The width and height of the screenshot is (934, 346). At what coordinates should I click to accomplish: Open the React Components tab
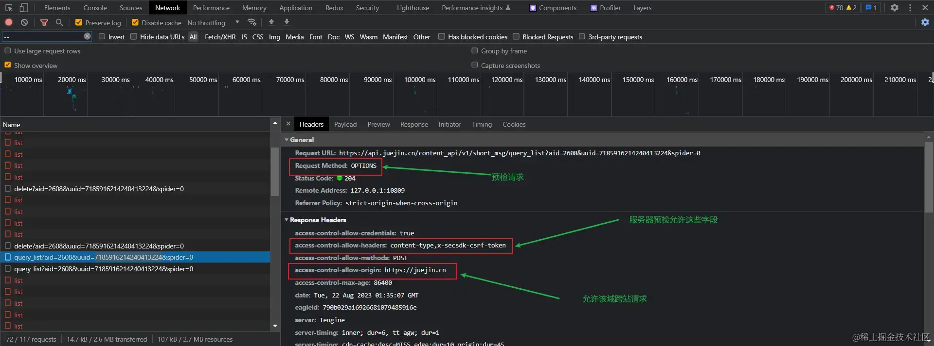(553, 8)
